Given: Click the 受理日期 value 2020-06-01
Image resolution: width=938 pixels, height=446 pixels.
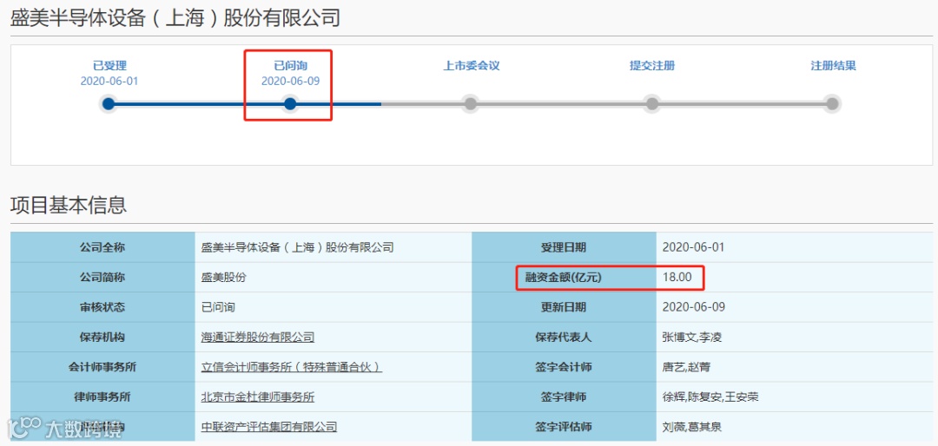Looking at the screenshot, I should click(x=694, y=247).
